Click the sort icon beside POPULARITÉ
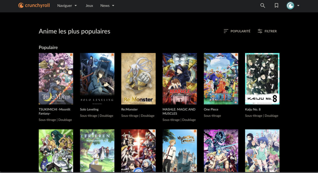Viewport: 318px width, 173px height. tap(226, 31)
